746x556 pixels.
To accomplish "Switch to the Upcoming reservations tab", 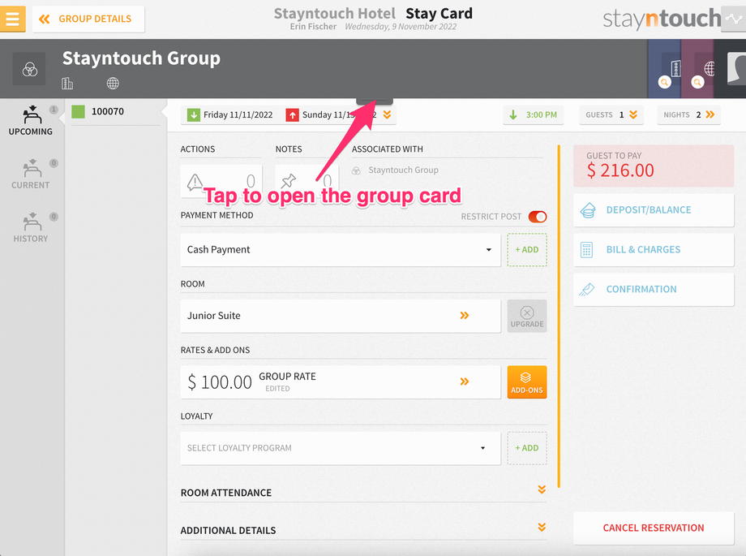I will (x=31, y=121).
